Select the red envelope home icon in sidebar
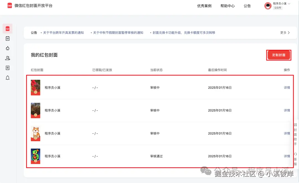 (7, 28)
